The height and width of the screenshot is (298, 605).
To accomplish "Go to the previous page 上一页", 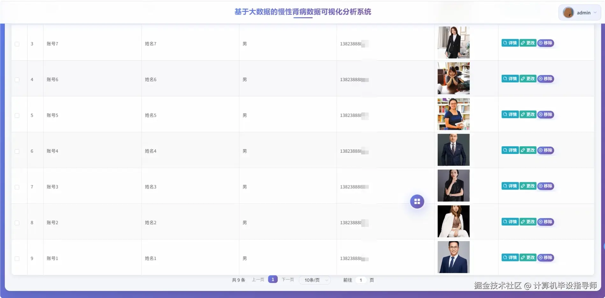I will pyautogui.click(x=258, y=280).
